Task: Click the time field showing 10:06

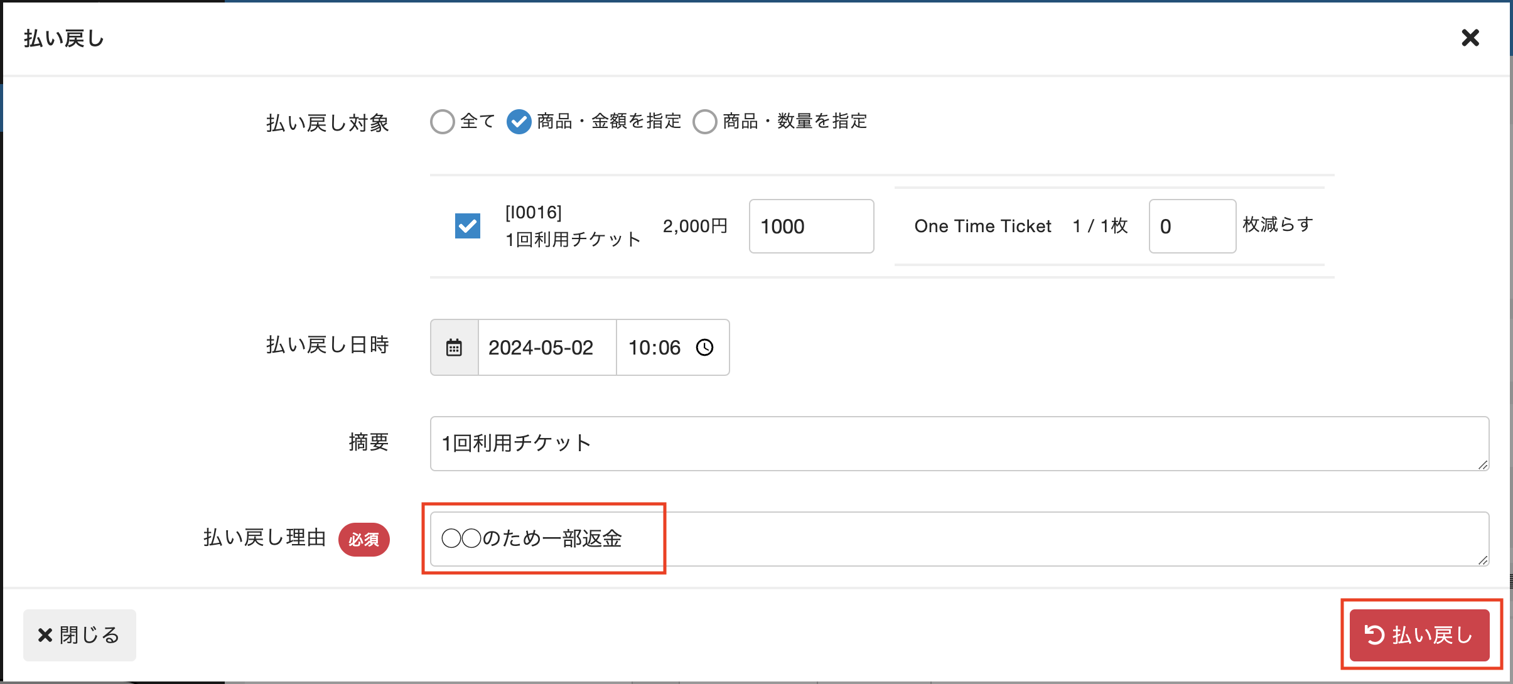Action: pyautogui.click(x=655, y=348)
